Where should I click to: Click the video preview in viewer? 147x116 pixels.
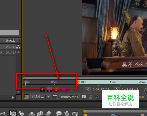coord(114,37)
